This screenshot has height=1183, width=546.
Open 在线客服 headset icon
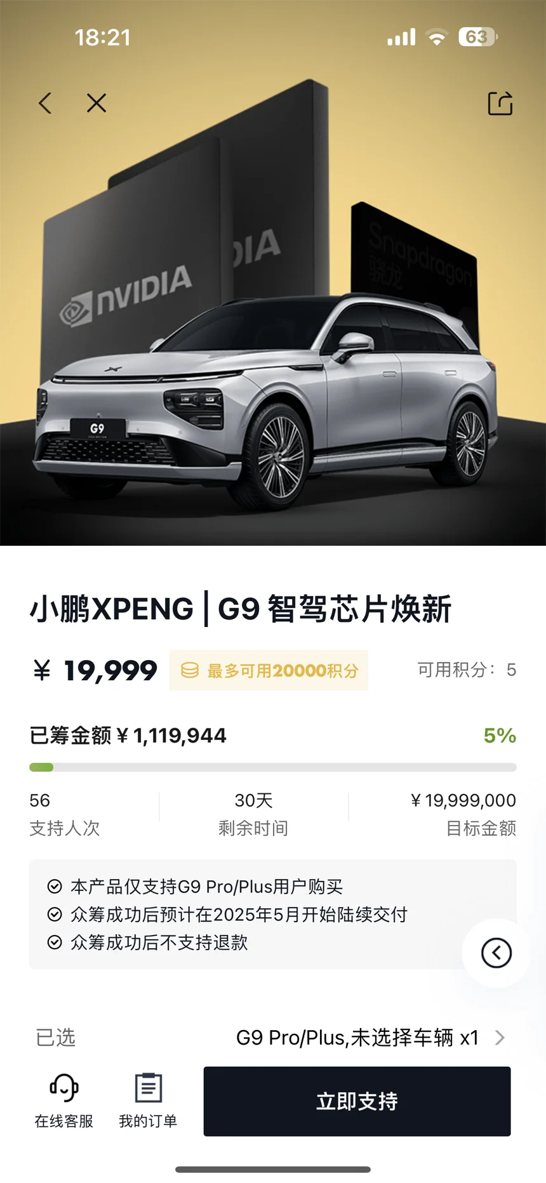coord(64,1088)
